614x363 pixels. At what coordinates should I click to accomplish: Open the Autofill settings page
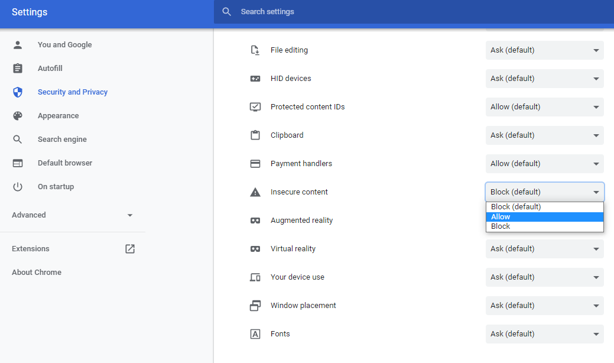click(x=50, y=68)
